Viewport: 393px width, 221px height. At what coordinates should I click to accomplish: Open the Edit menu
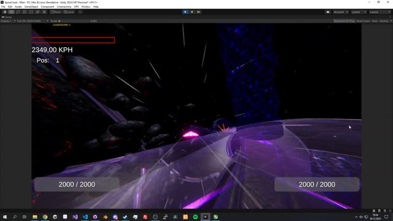10,7
